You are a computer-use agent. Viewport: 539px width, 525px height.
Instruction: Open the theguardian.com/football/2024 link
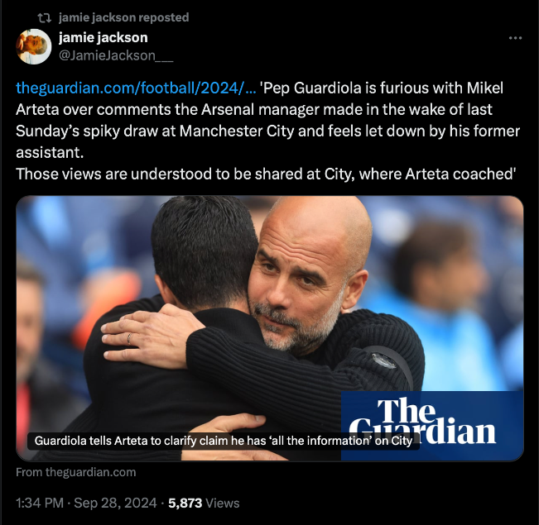pyautogui.click(x=136, y=88)
